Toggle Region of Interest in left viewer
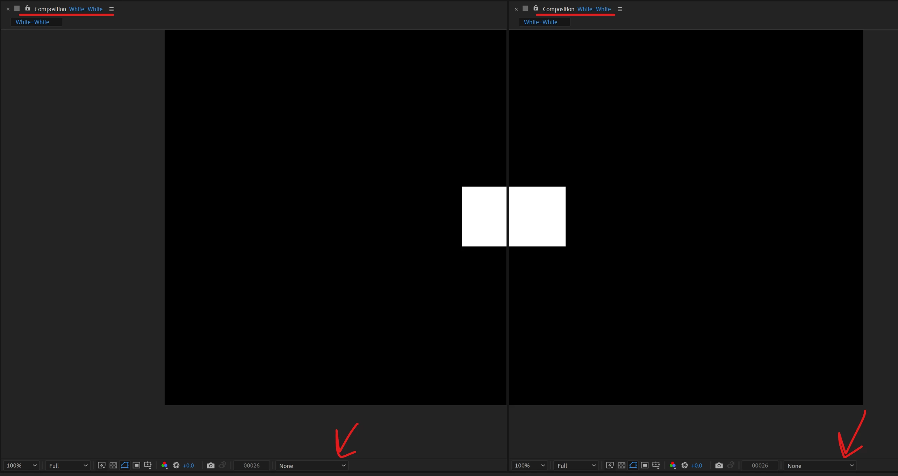The height and width of the screenshot is (476, 898). [136, 465]
